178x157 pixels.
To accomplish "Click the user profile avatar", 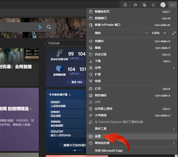I will click(163, 5).
